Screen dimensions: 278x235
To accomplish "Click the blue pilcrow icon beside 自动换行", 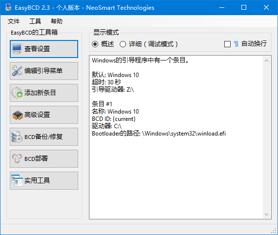I will tap(236, 44).
